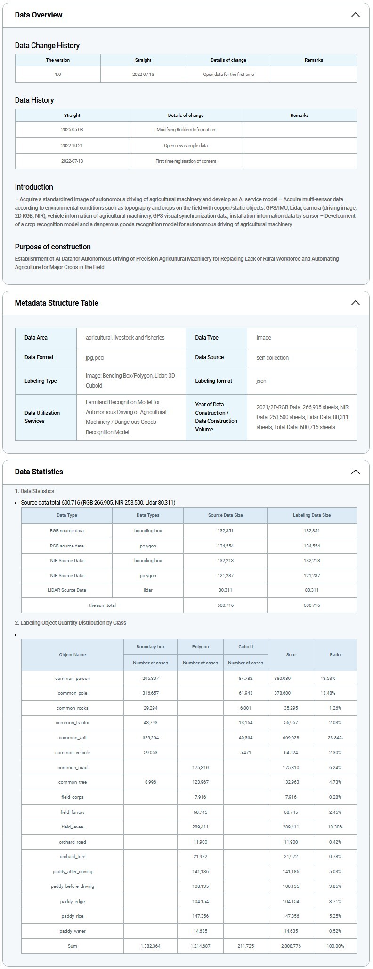
Task: Click 'Modifying Builders Information' cell
Action: (186, 130)
